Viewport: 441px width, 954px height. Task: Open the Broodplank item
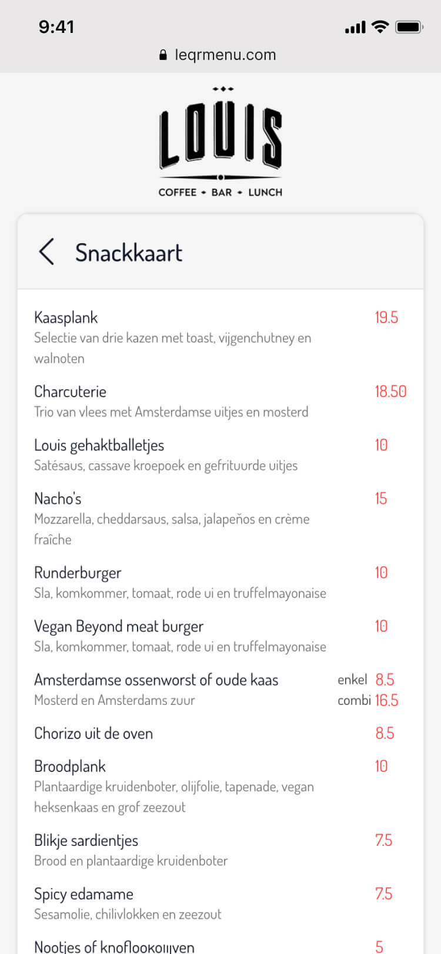tap(70, 767)
